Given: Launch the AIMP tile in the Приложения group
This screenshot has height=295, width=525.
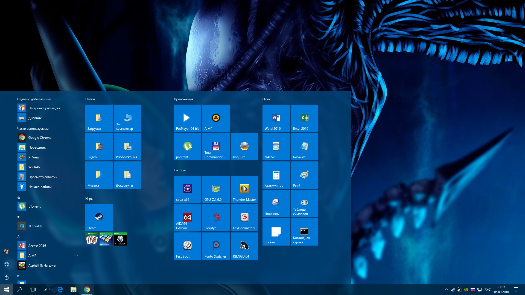Looking at the screenshot, I should coord(216,118).
